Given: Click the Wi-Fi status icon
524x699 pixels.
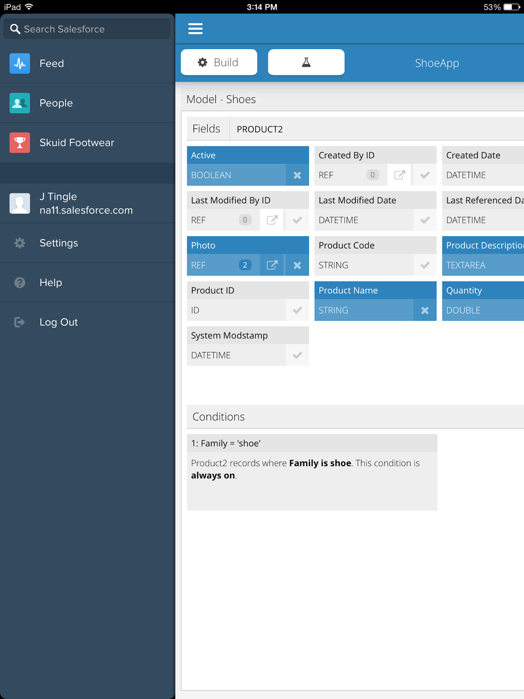Looking at the screenshot, I should [x=29, y=7].
